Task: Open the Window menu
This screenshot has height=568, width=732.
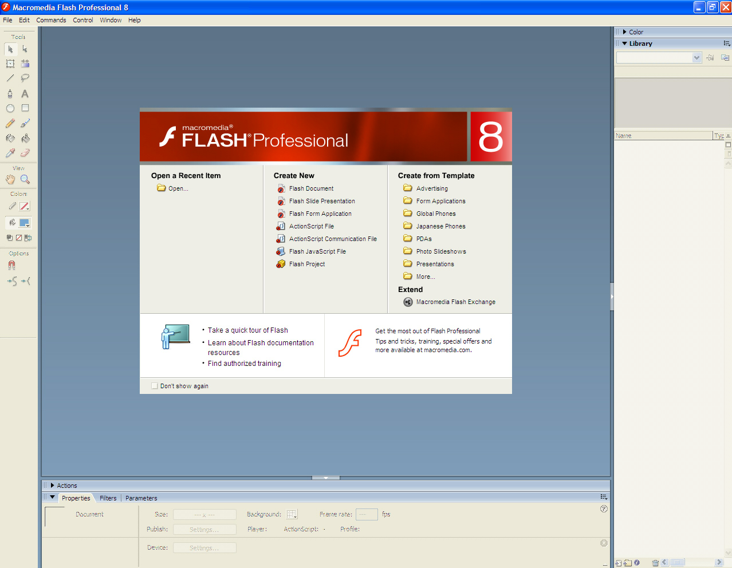Action: click(111, 20)
